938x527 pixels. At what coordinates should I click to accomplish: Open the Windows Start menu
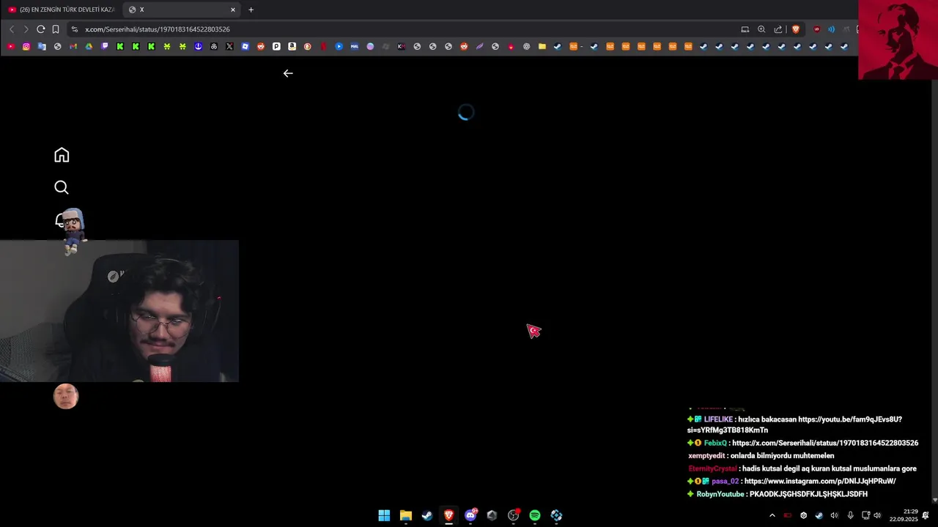click(384, 515)
